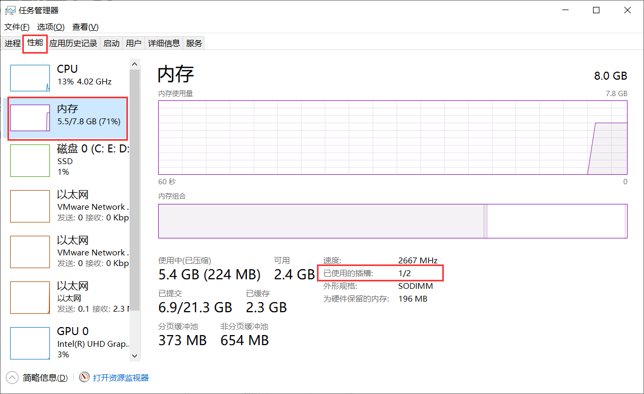Click the 内存 memory graph thumbnail
The image size is (644, 394).
[x=30, y=118]
